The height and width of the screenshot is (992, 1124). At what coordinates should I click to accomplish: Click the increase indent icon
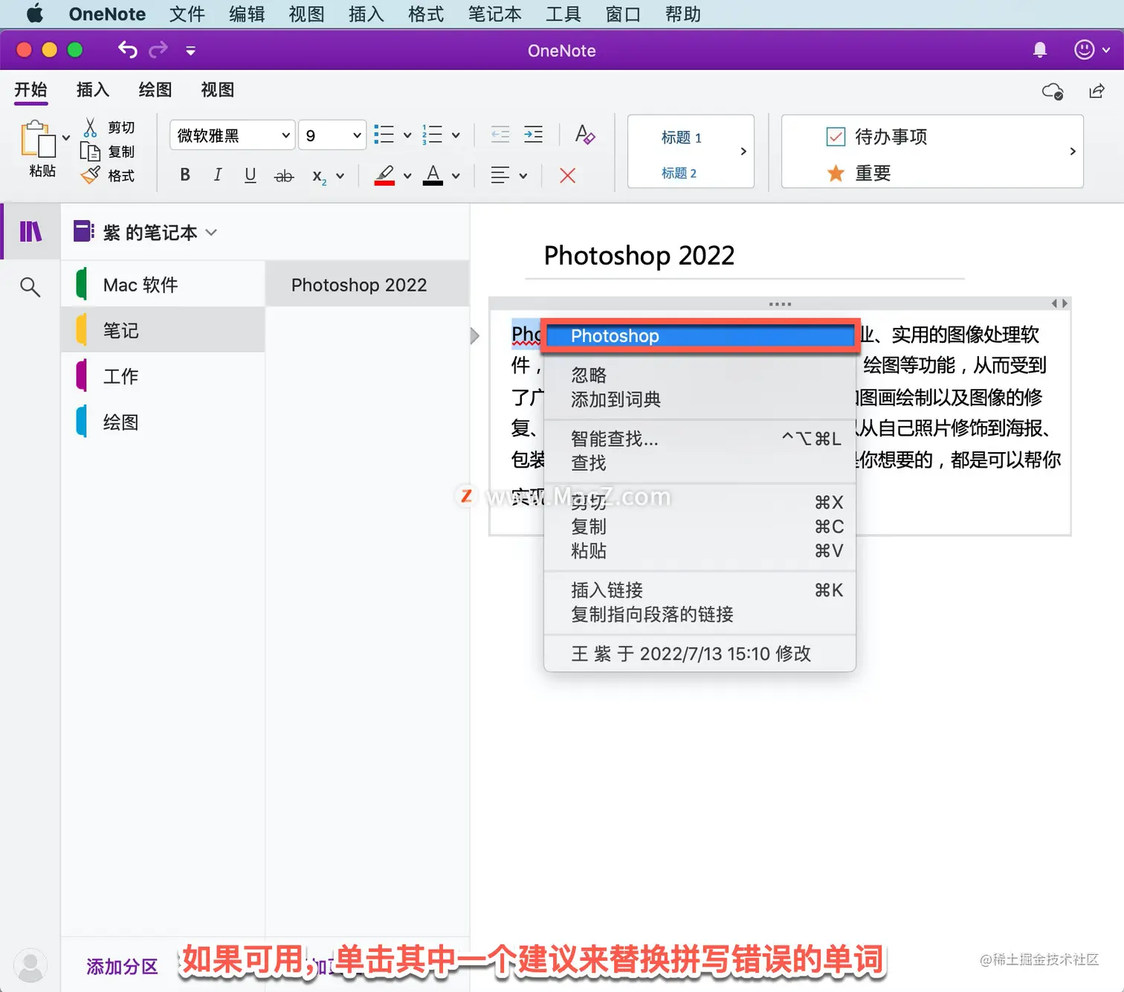(534, 135)
